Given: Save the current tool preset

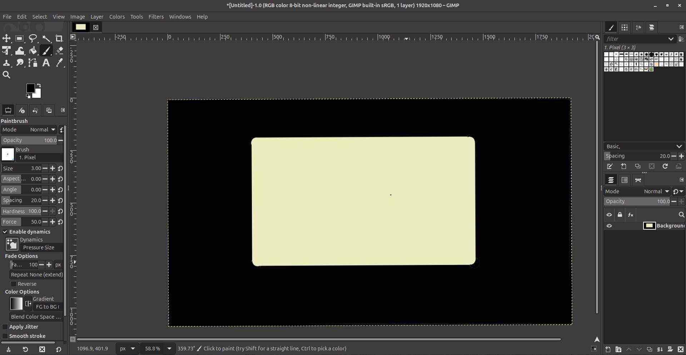Looking at the screenshot, I should [9, 350].
